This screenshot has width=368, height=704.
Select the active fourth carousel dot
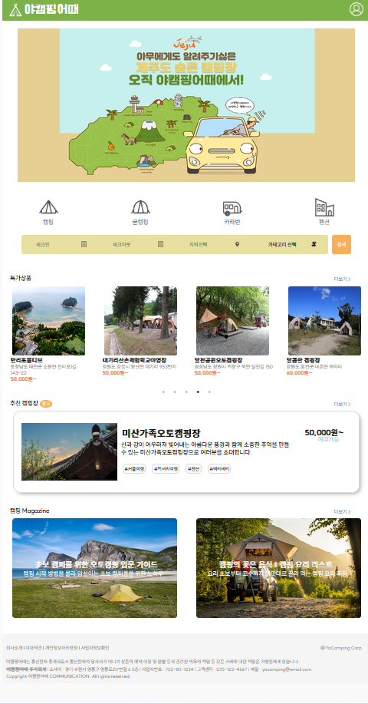pos(198,392)
